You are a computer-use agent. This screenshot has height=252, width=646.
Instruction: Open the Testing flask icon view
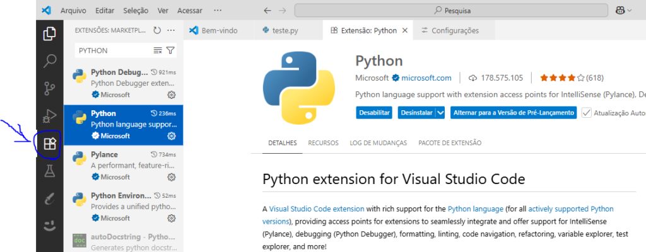pos(50,171)
